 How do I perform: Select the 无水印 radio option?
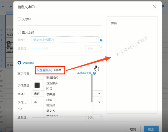coord(19,19)
